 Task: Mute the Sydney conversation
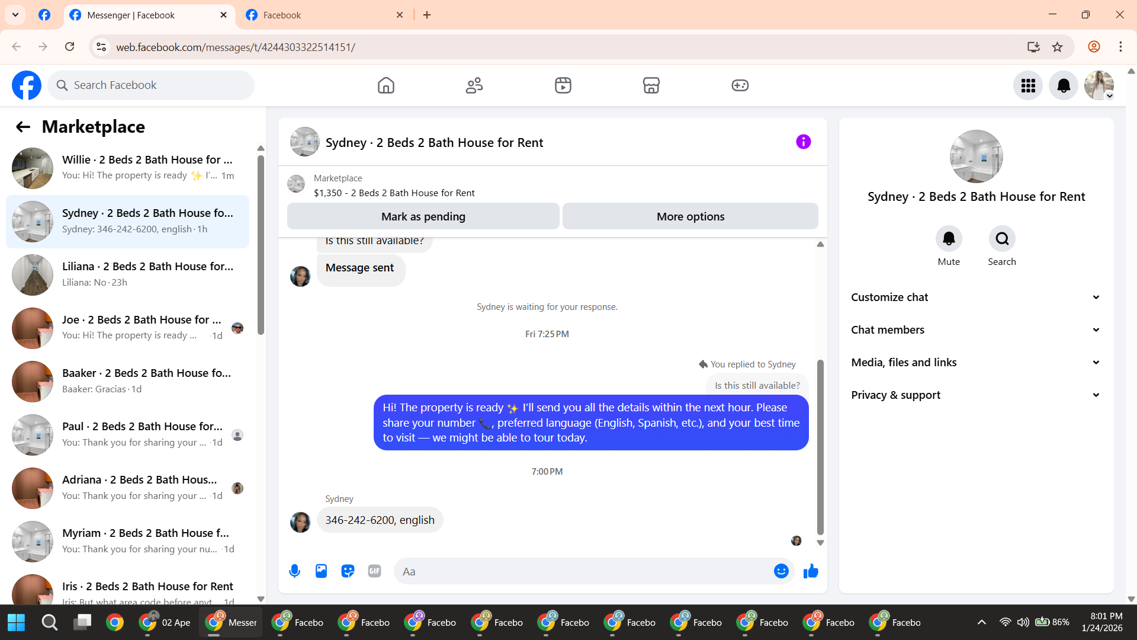[x=948, y=239]
